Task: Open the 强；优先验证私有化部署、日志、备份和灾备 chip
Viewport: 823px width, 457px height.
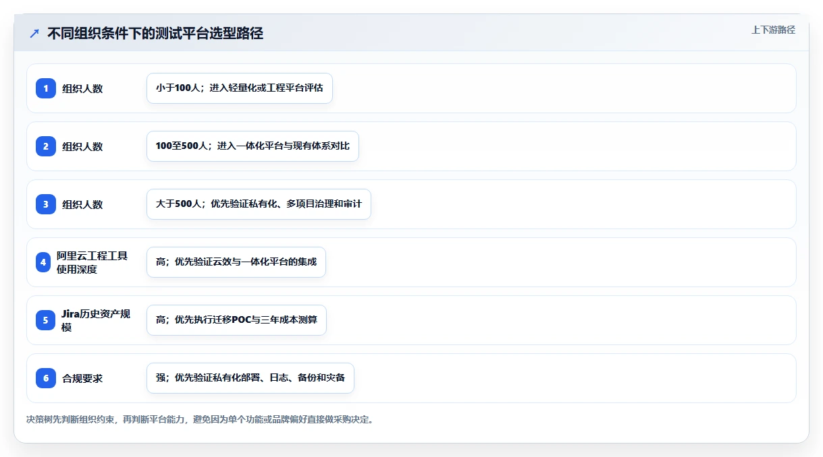Action: [x=250, y=378]
